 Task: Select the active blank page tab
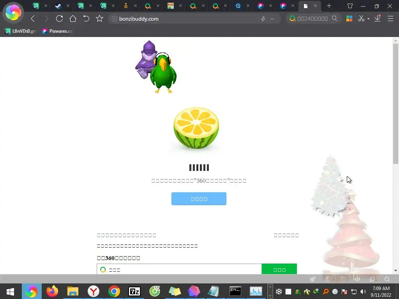point(305,6)
